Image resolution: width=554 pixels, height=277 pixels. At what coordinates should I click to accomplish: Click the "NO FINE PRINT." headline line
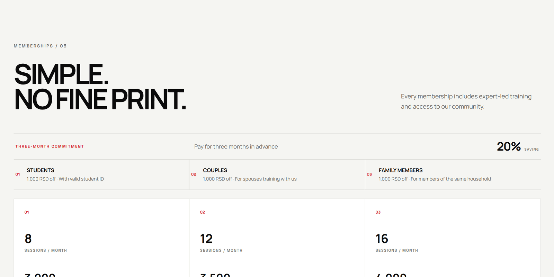100,99
